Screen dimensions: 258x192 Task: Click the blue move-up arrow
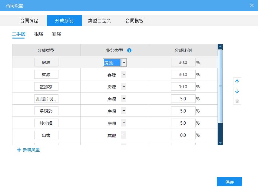click(237, 81)
